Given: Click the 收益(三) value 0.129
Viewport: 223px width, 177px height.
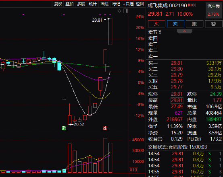Looking at the screenshot, I should tap(177, 139).
